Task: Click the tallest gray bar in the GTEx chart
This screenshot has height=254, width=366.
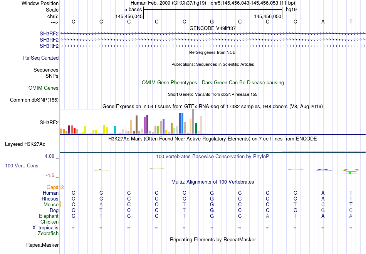Action: [x=193, y=121]
